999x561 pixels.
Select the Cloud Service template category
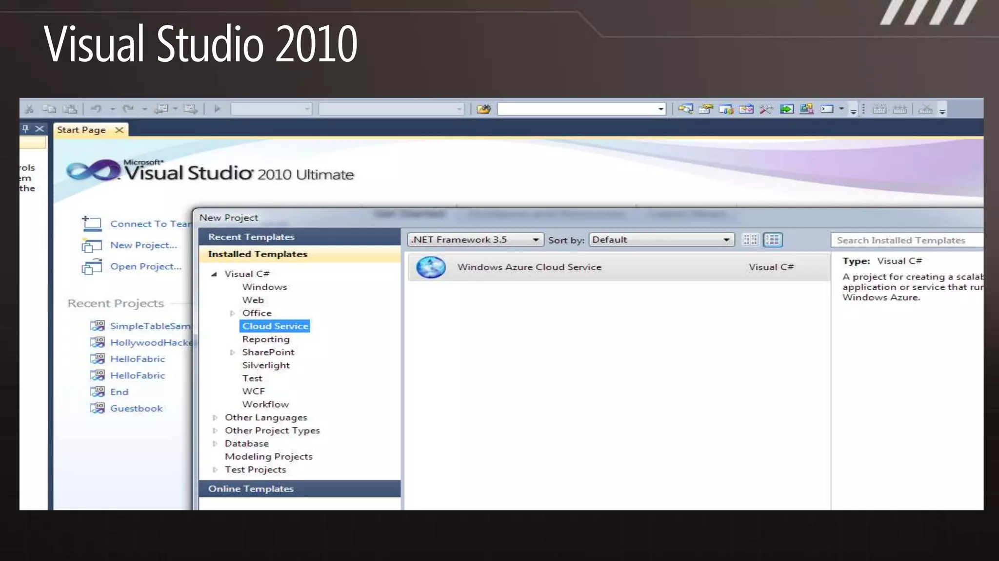coord(275,326)
